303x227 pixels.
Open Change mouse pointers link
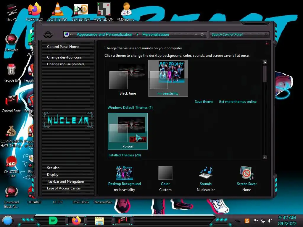click(x=65, y=64)
